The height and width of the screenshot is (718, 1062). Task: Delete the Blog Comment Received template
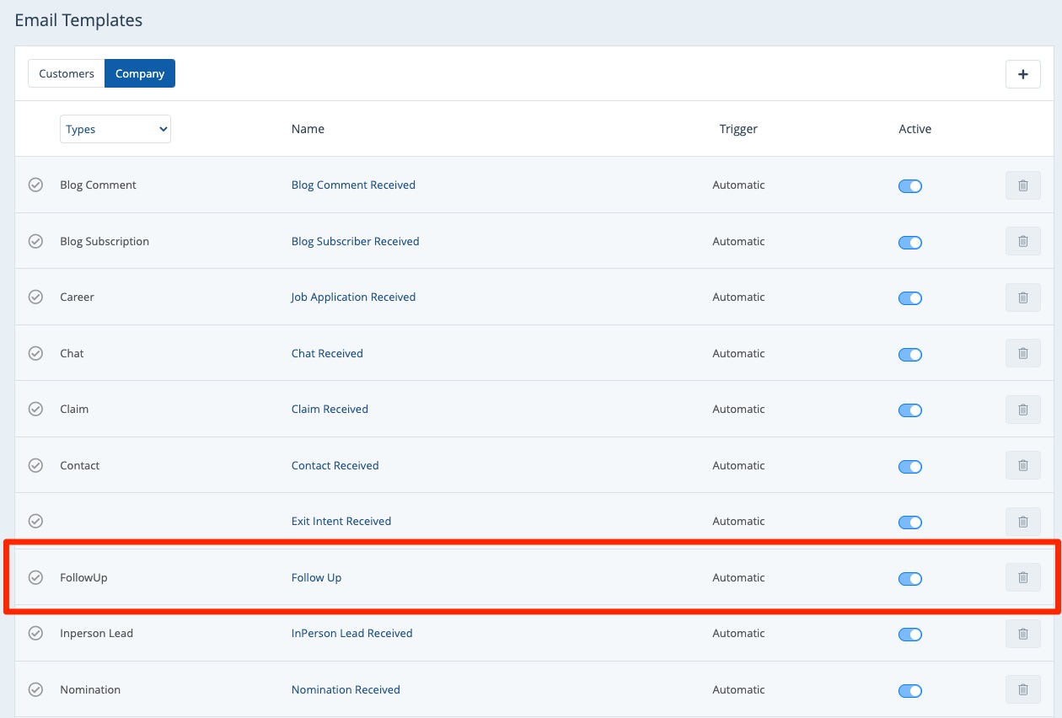1022,185
